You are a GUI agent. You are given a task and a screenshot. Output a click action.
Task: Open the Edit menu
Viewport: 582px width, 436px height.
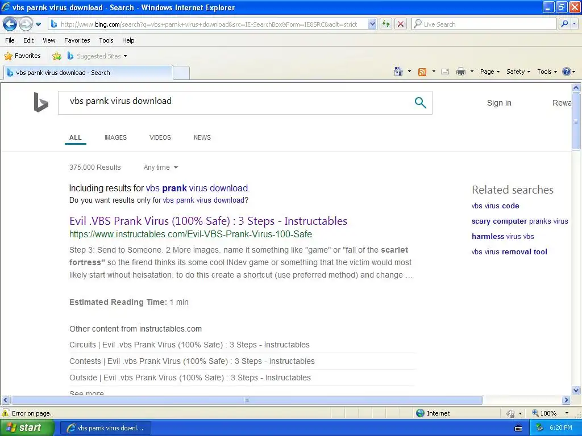point(28,40)
